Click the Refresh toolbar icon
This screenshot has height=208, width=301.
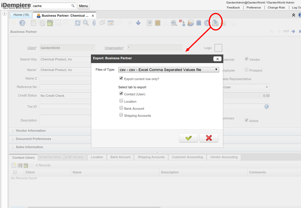77,23
